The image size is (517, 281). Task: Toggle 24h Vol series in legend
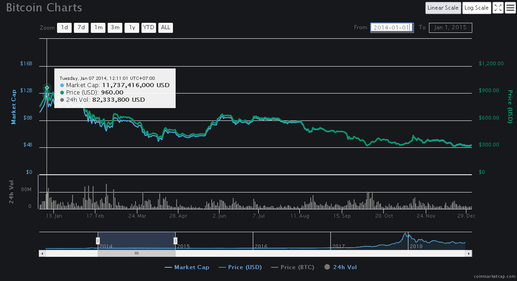tap(340, 267)
